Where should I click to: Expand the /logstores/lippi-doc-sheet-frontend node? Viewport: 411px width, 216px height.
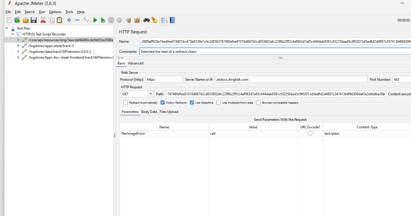coord(18,57)
